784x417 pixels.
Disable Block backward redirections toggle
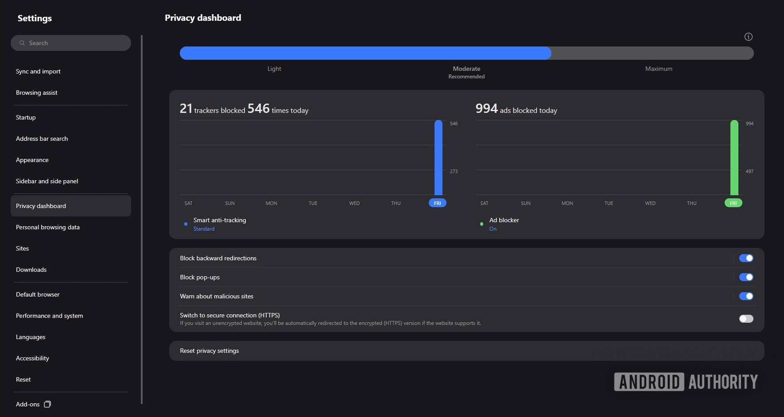point(746,258)
